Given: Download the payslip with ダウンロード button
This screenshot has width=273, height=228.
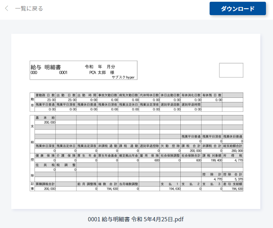Looking at the screenshot, I should 238,8.
